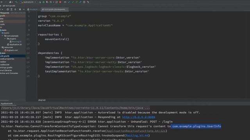Click the Back navigation arrow
Screen dimensions: 250x140
point(2,2)
